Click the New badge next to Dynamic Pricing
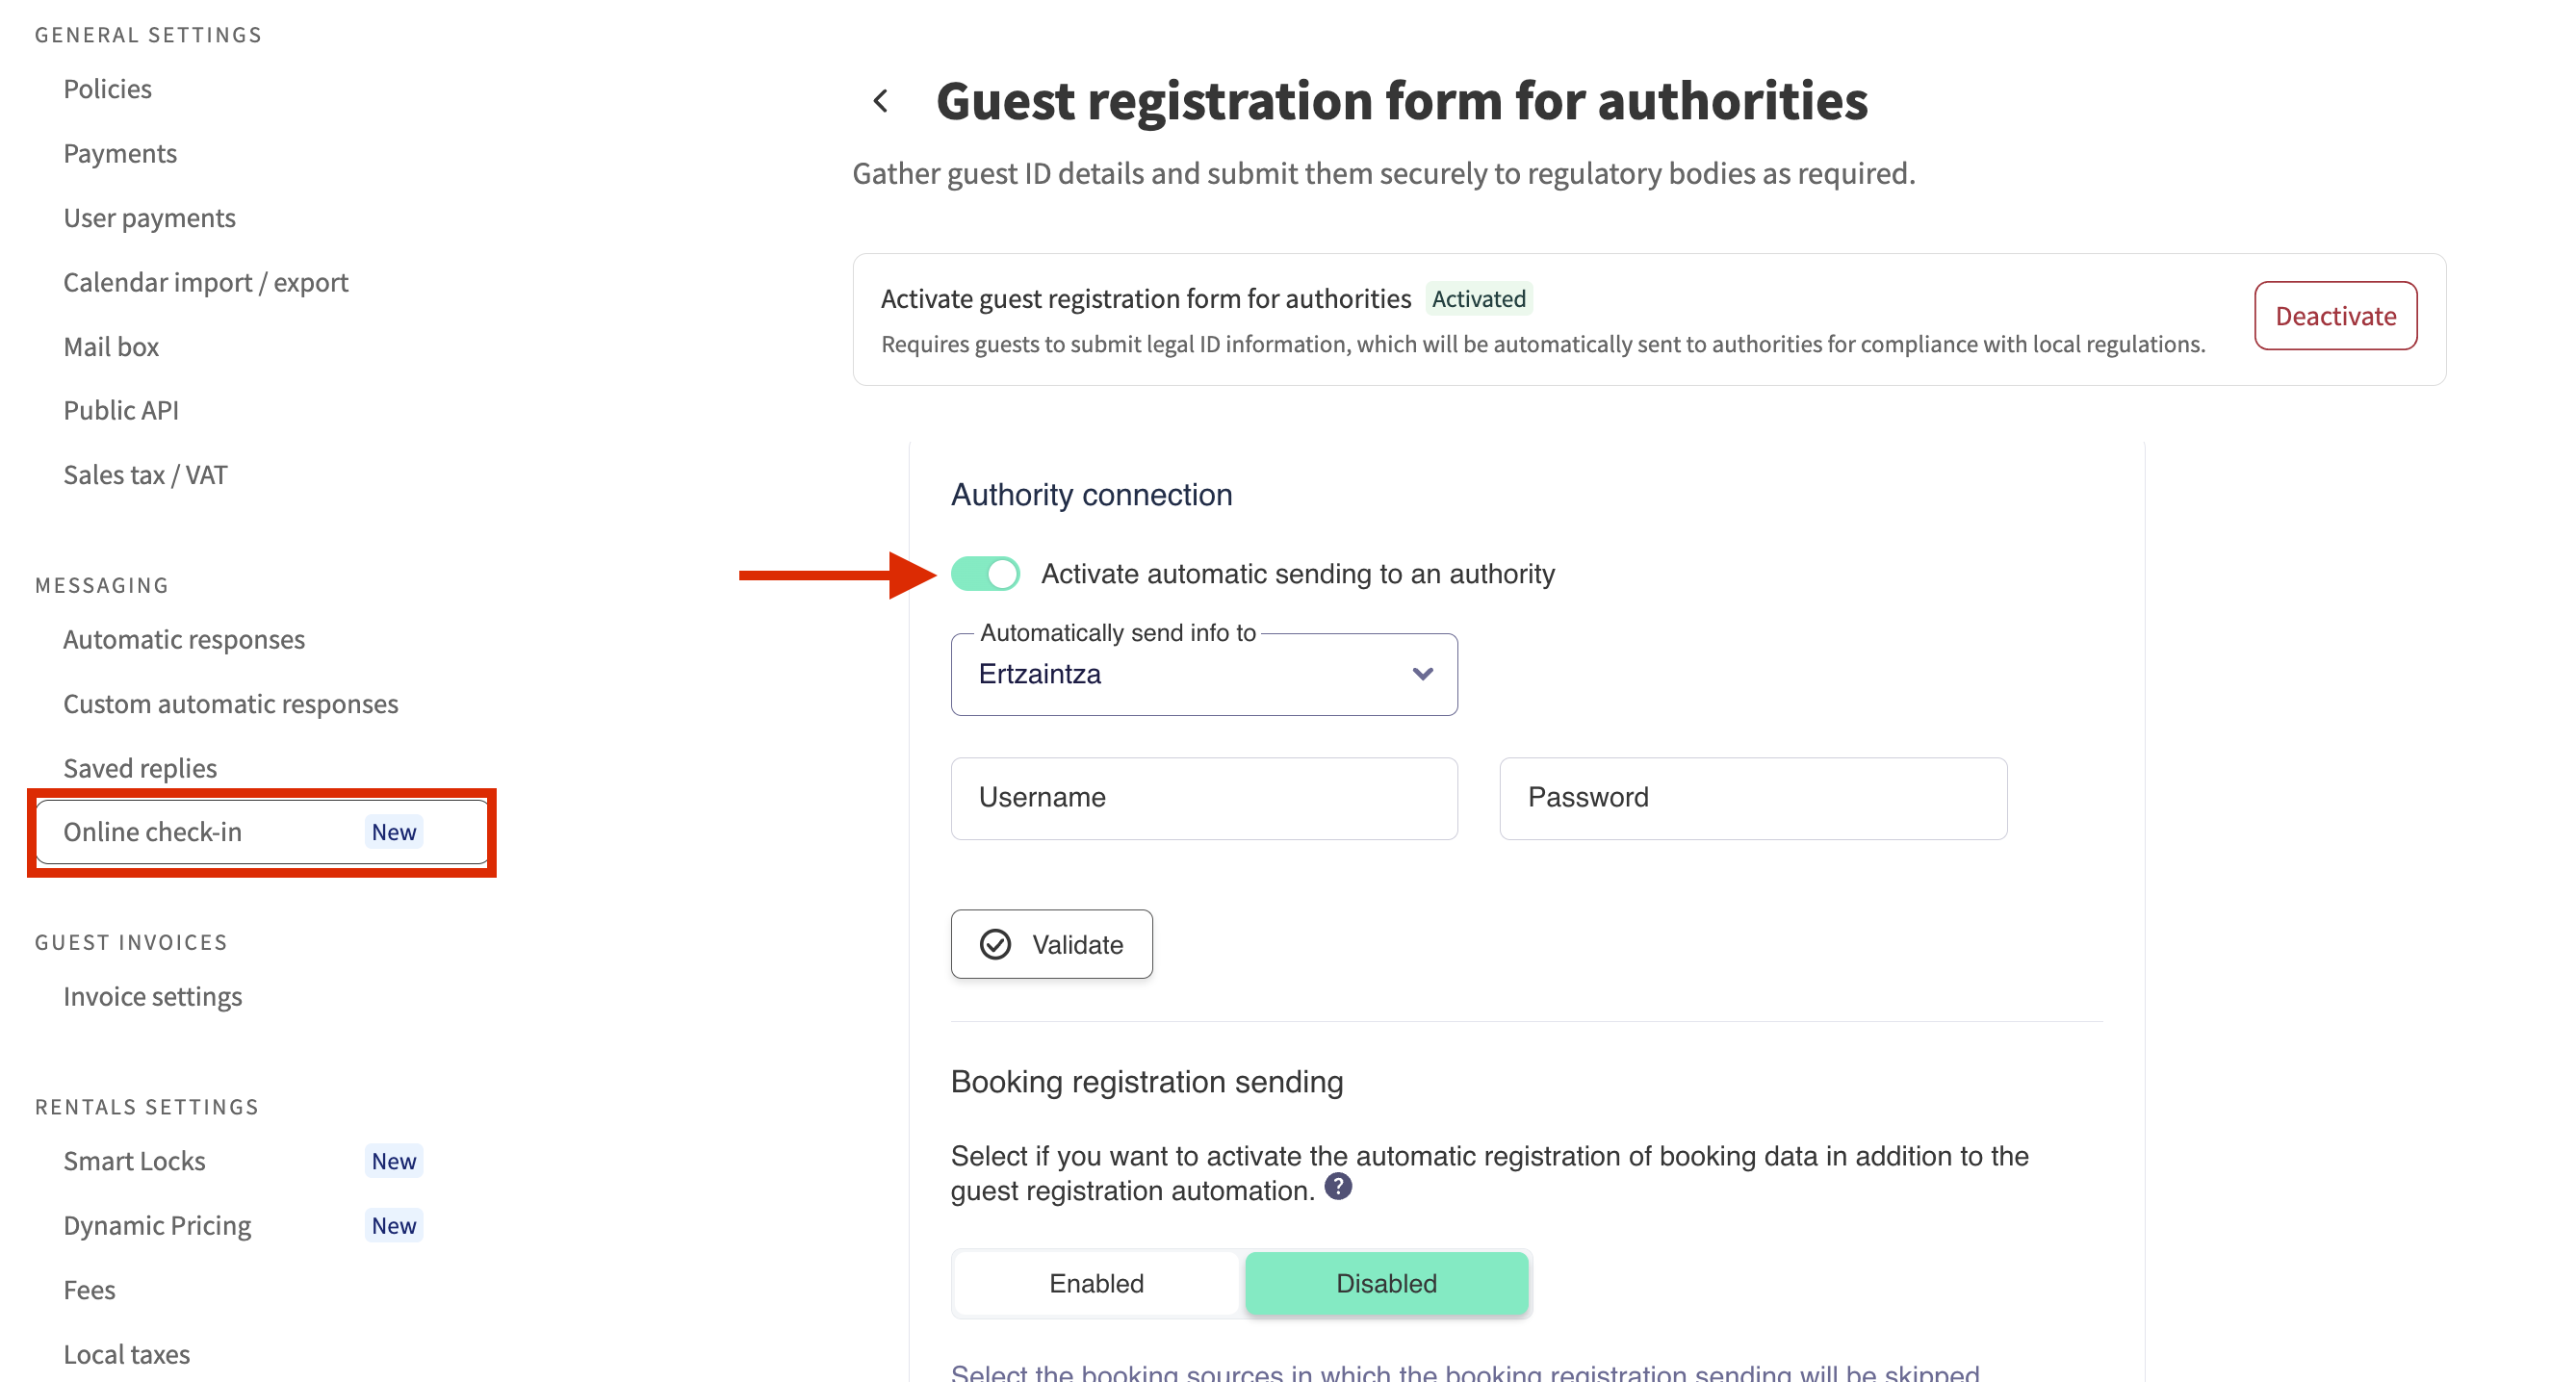The image size is (2576, 1382). (x=393, y=1226)
